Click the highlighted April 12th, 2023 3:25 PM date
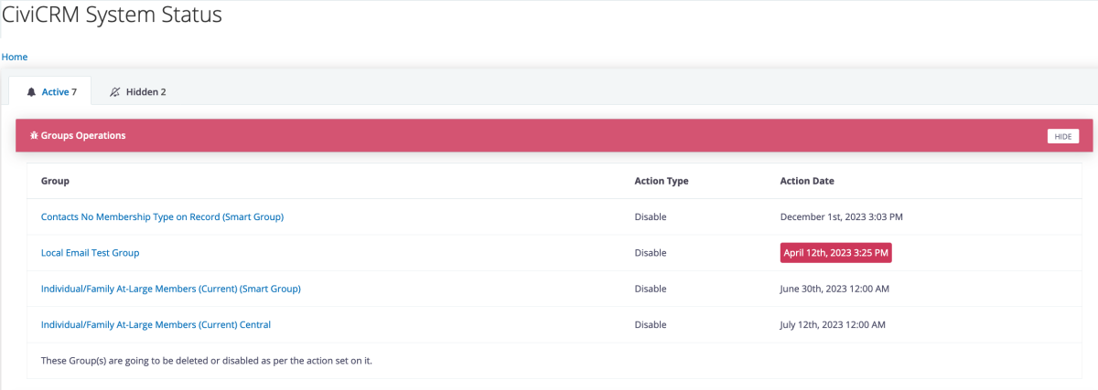Viewport: 1098px width, 390px height. click(x=836, y=253)
